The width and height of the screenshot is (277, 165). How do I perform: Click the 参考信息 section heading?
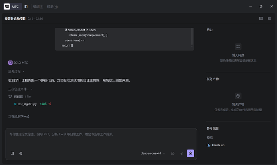coord(213,128)
